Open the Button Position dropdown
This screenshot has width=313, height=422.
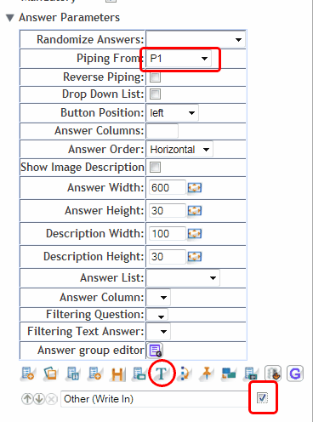[x=173, y=113]
